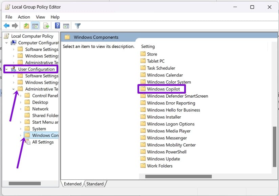
Task: Expand the Start Menu tree node
Action: pos(20,122)
